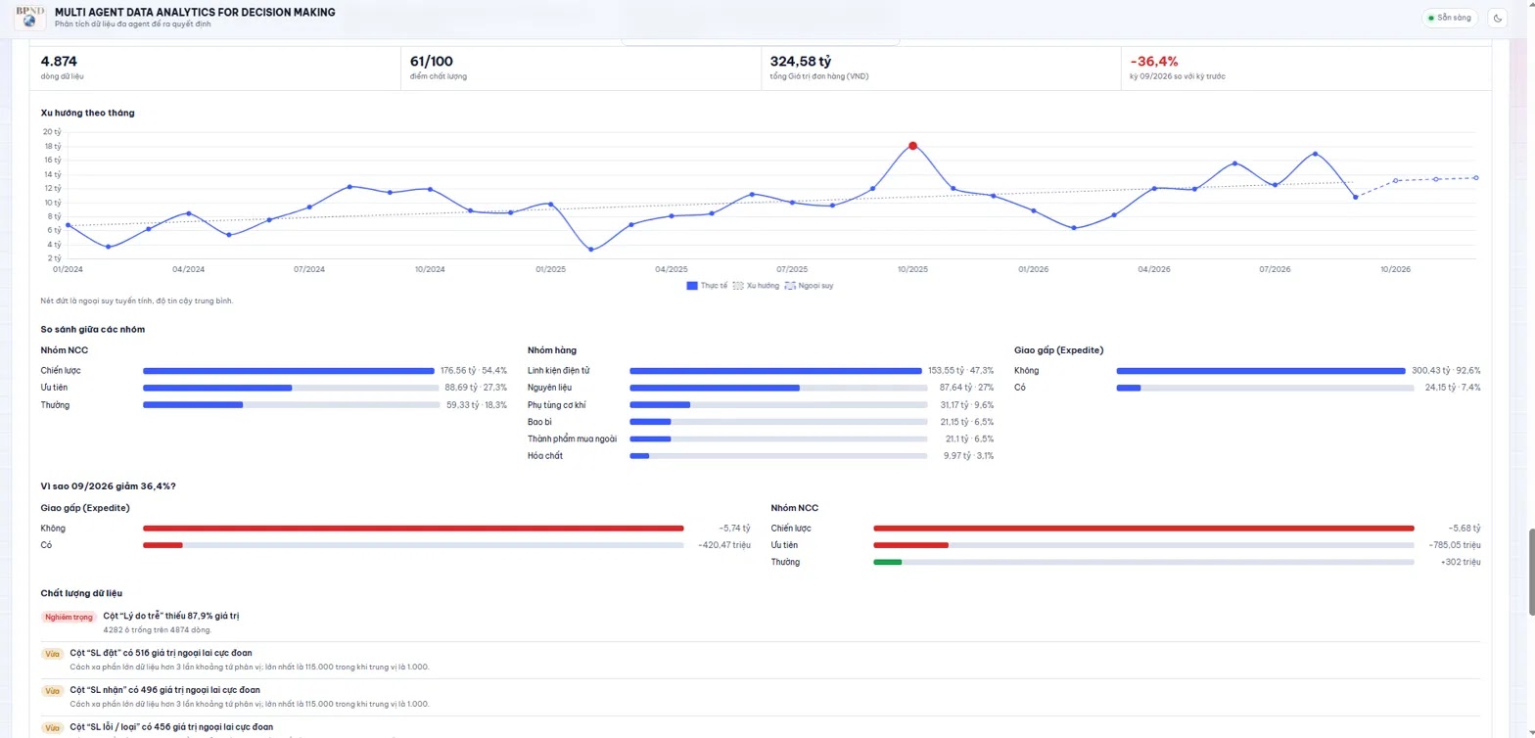
Task: Toggle the 'Ngoại suy' legend series
Action: point(809,286)
